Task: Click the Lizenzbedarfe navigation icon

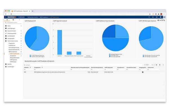Action: pos(6,38)
